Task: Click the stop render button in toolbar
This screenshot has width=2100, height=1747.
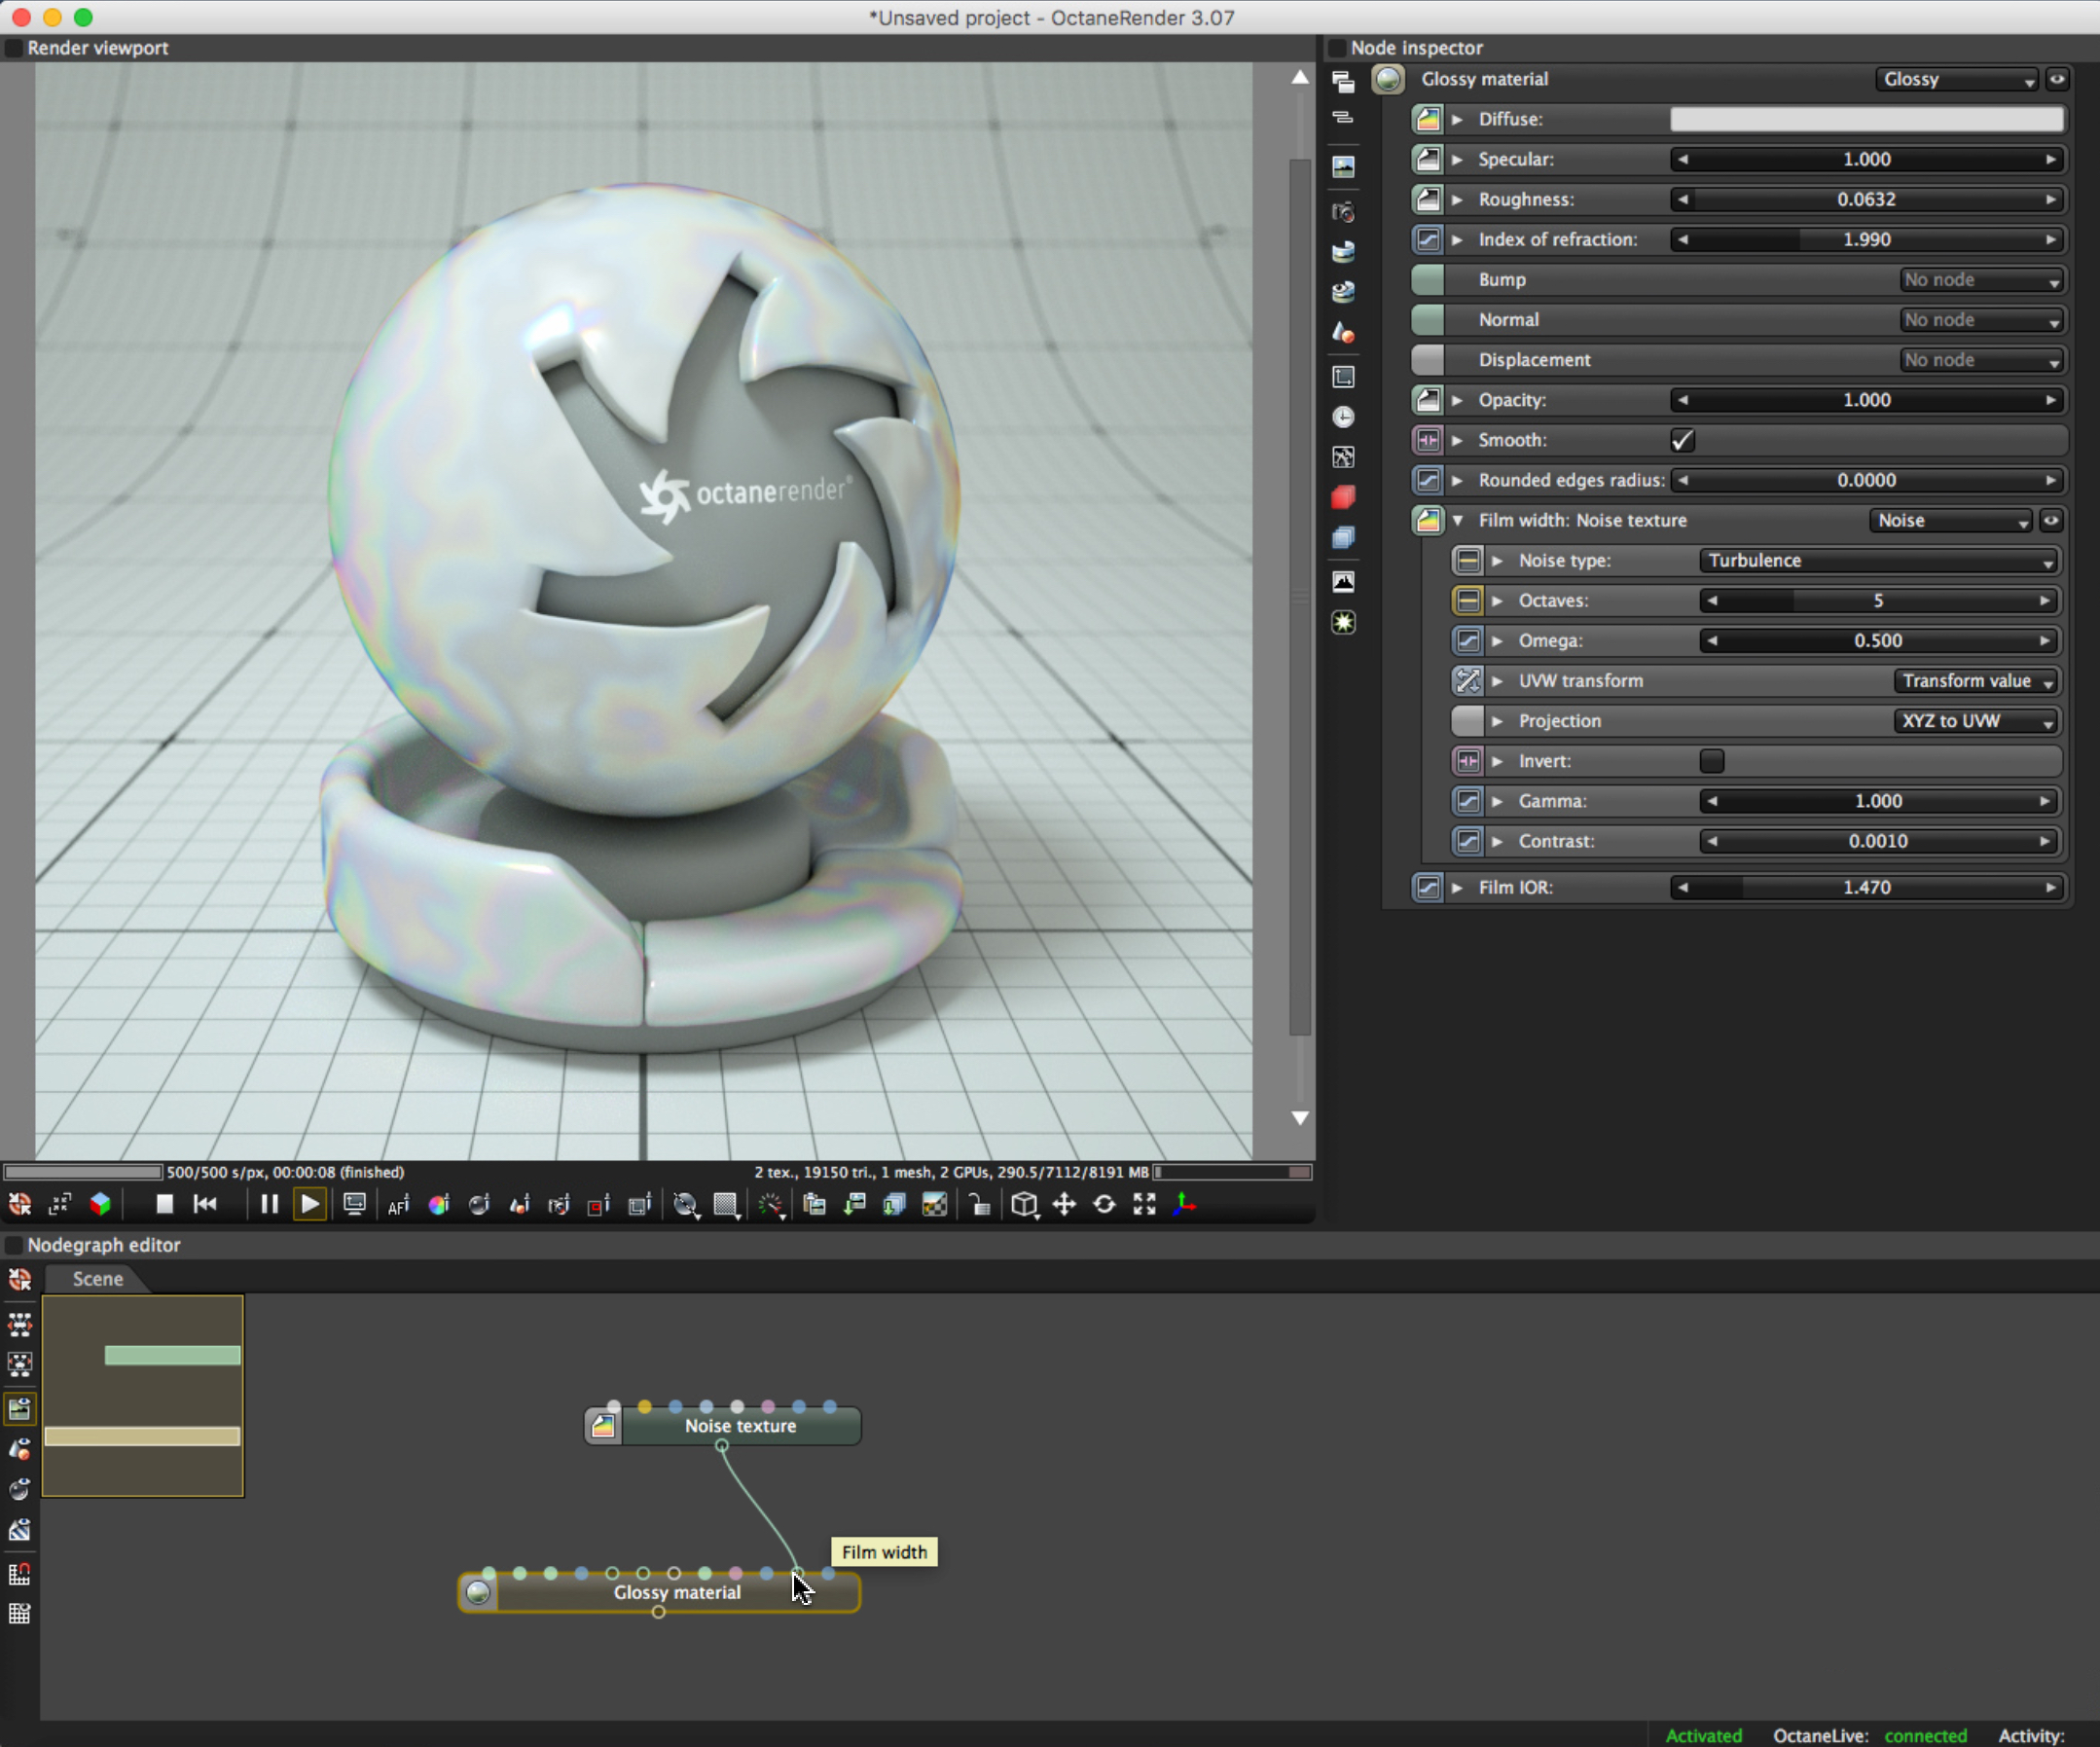Action: click(164, 1204)
